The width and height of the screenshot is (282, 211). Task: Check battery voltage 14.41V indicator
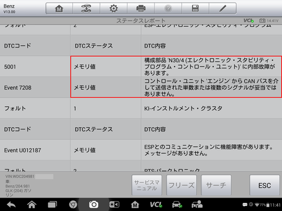pos(268,21)
